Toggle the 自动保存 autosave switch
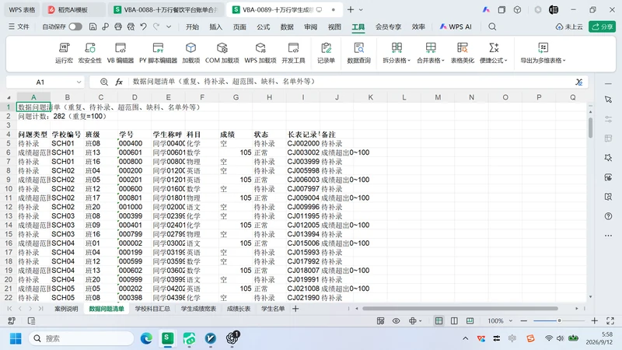Screen dimensions: 622x350 [x=75, y=26]
